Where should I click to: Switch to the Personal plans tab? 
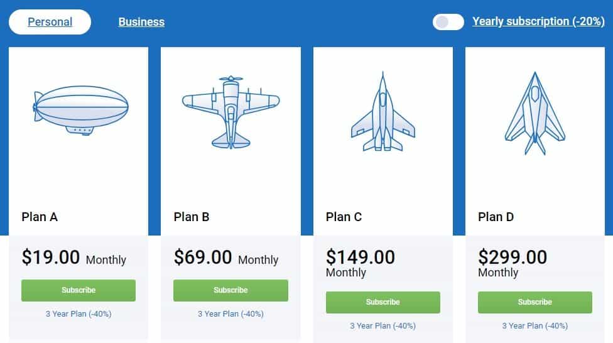(50, 22)
